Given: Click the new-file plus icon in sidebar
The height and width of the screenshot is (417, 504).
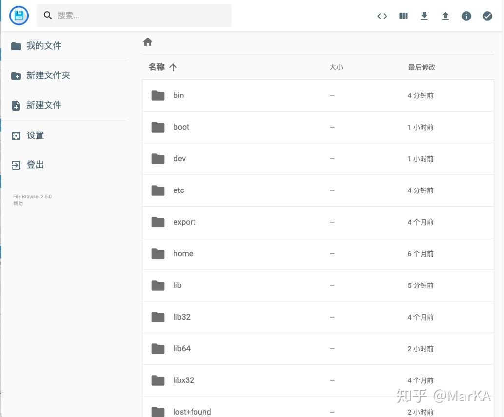Looking at the screenshot, I should (x=16, y=106).
